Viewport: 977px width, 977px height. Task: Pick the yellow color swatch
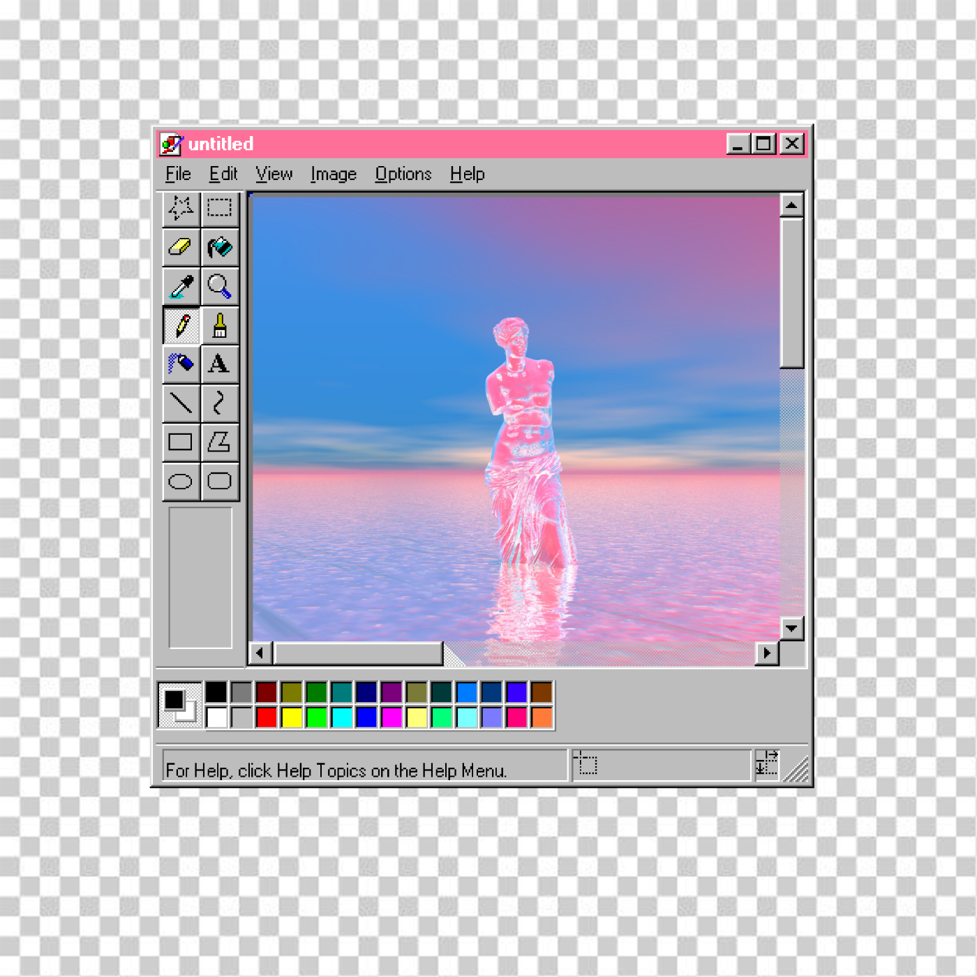click(x=292, y=717)
